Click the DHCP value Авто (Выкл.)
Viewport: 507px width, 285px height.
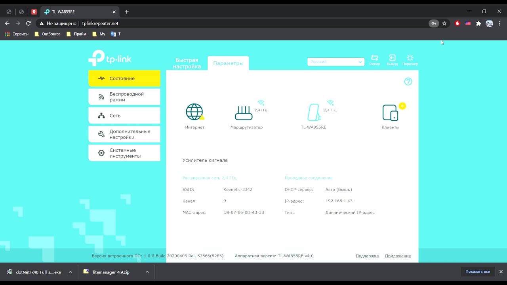point(339,190)
